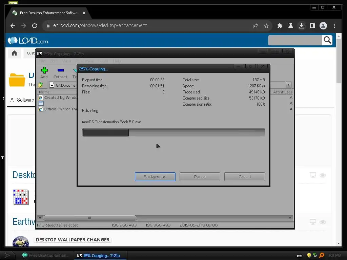Open the Start button on the taskbar

tap(7, 255)
